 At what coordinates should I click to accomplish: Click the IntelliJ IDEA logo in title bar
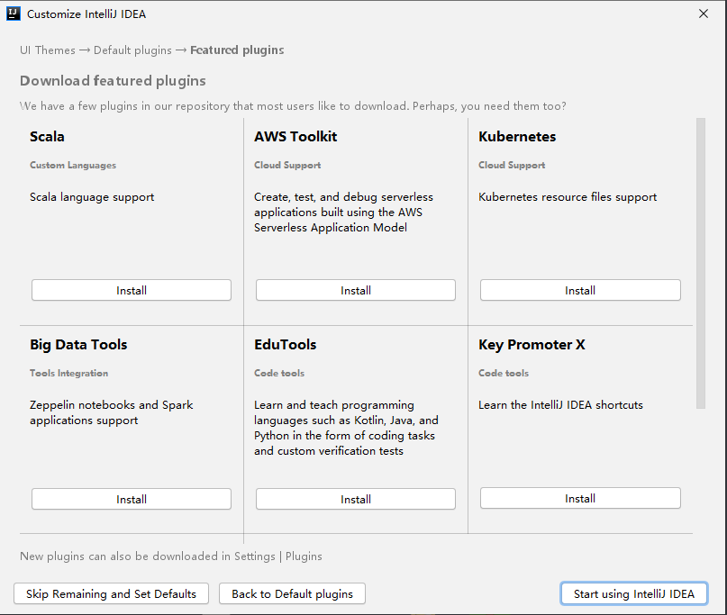[13, 14]
